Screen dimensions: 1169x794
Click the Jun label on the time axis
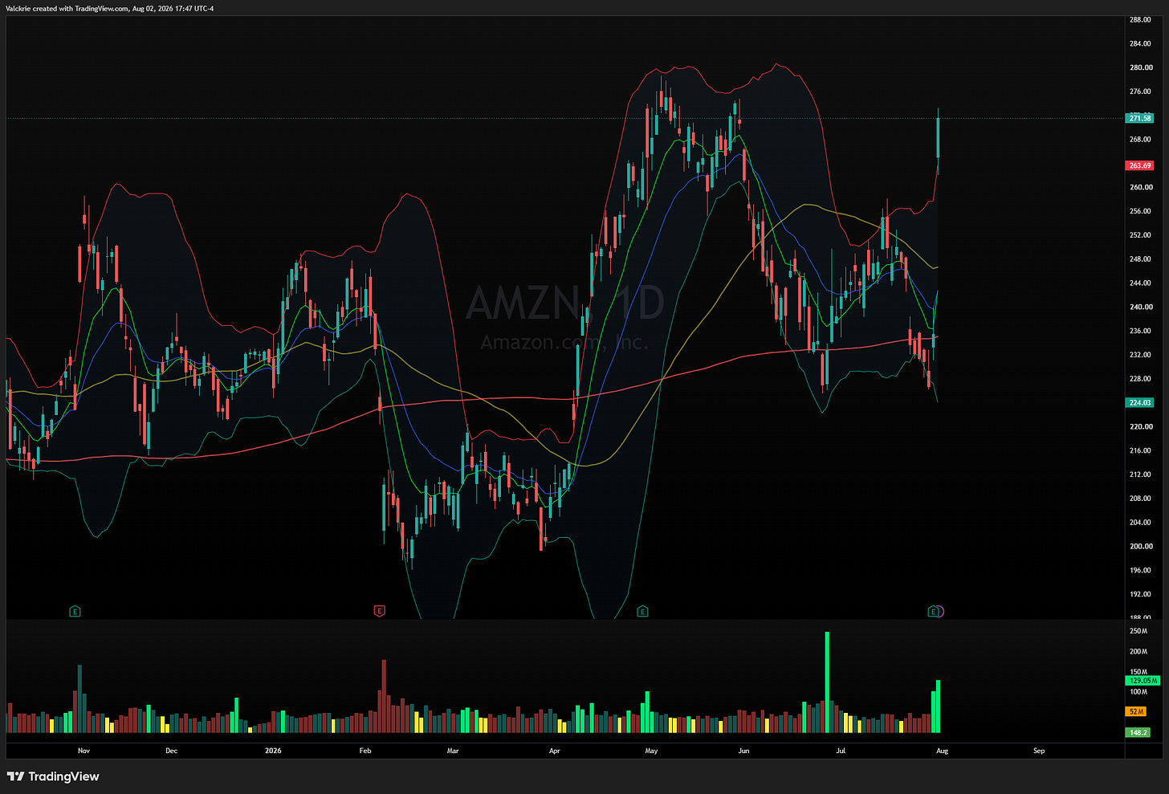(744, 751)
